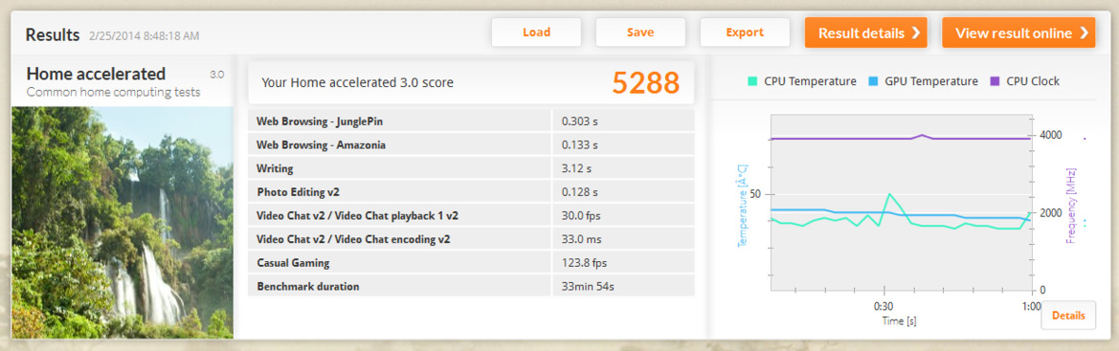Toggle CPU Clock legend swatch
This screenshot has height=351, width=1119.
pyautogui.click(x=995, y=81)
